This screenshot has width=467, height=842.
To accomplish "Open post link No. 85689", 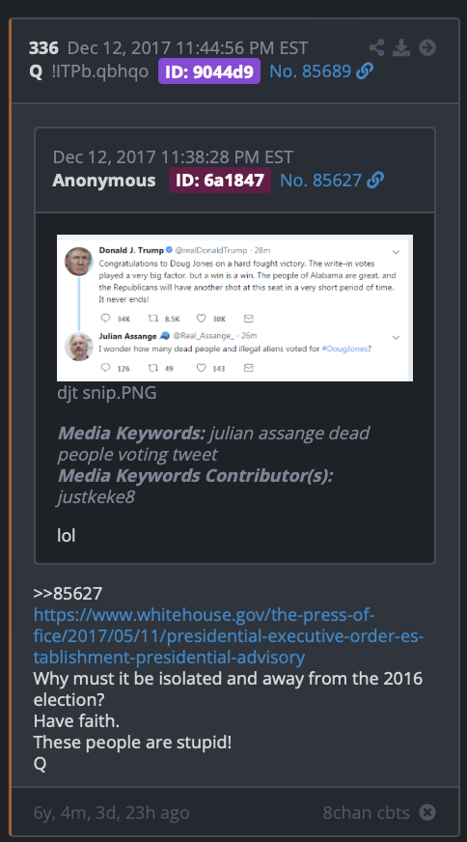I will [311, 70].
